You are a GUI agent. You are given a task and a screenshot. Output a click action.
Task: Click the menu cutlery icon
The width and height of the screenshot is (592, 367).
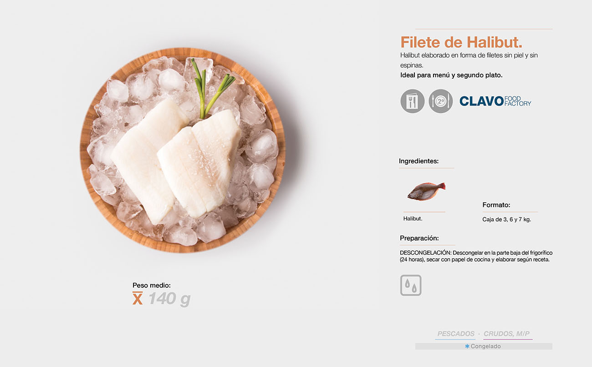pyautogui.click(x=413, y=101)
